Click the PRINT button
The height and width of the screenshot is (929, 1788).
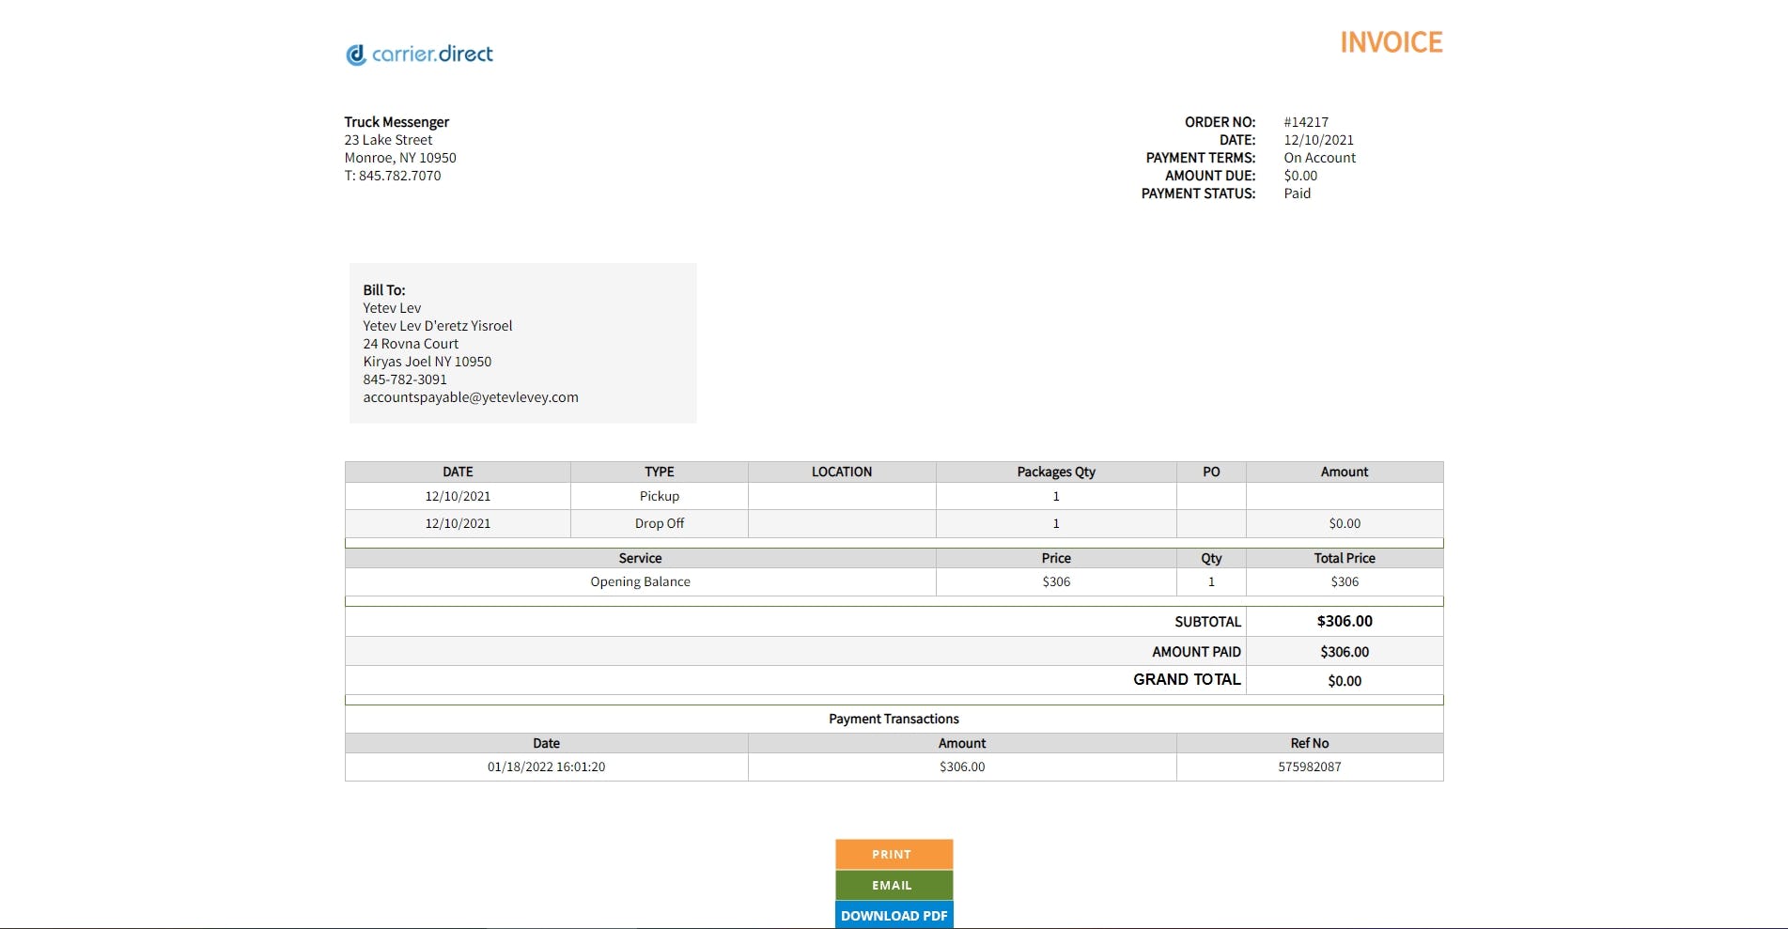pyautogui.click(x=894, y=854)
